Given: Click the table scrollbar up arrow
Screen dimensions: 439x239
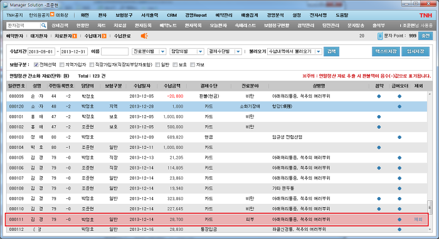Looking at the screenshot, I should click(430, 94).
